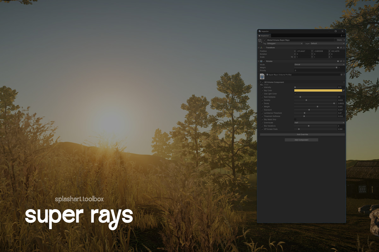Viewport: 379px width, 252px height.
Task: Collapse the Volume component foldout
Action: [x=259, y=61]
